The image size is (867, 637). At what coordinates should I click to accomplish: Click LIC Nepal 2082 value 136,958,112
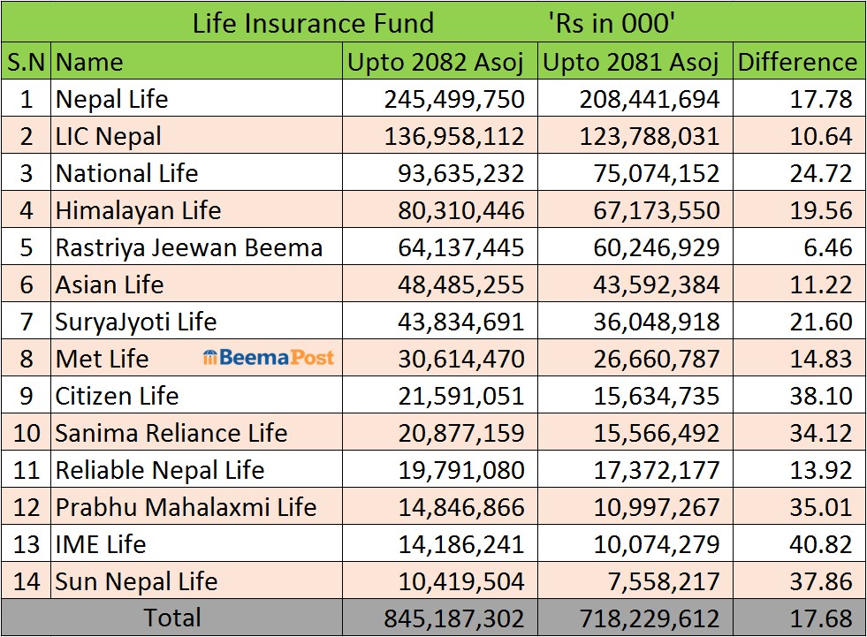pos(453,136)
